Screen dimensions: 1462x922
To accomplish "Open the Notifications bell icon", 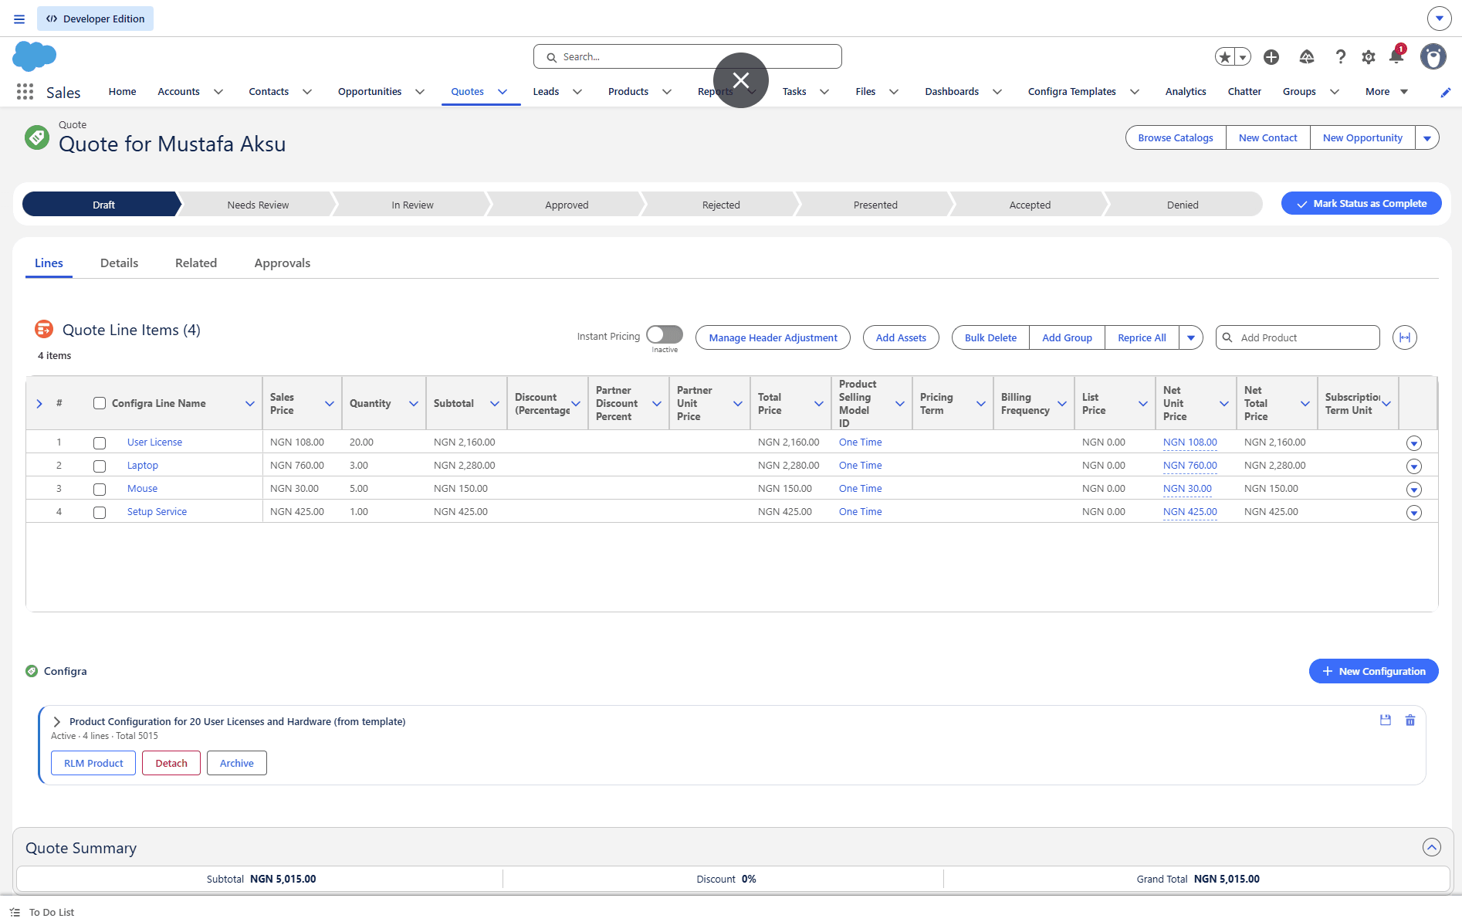I will click(x=1396, y=56).
